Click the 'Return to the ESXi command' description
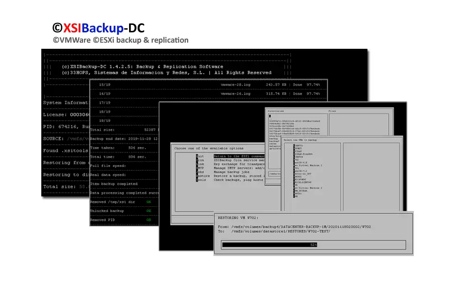The height and width of the screenshot is (286, 458). (x=239, y=156)
